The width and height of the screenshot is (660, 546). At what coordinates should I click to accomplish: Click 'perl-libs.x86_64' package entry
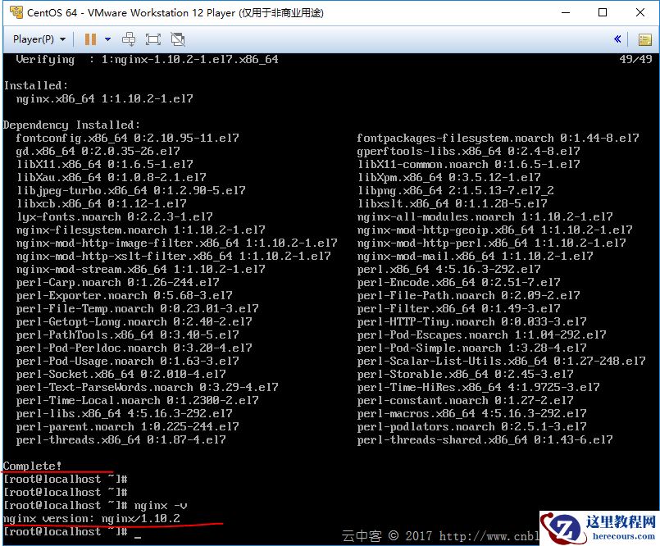click(124, 413)
